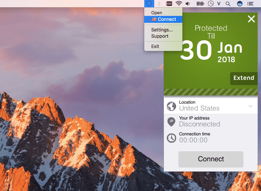Click the Bluetooth icon in menu bar
Image resolution: width=261 pixels, height=191 pixels.
click(x=159, y=4)
